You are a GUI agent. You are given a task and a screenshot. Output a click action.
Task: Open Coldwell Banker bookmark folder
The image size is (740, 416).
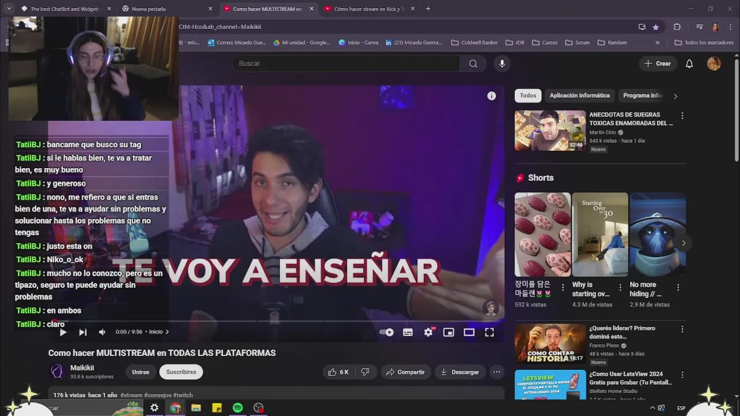point(474,43)
